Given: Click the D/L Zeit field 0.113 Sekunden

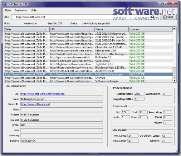Looking at the screenshot, I should pyautogui.click(x=61, y=120).
